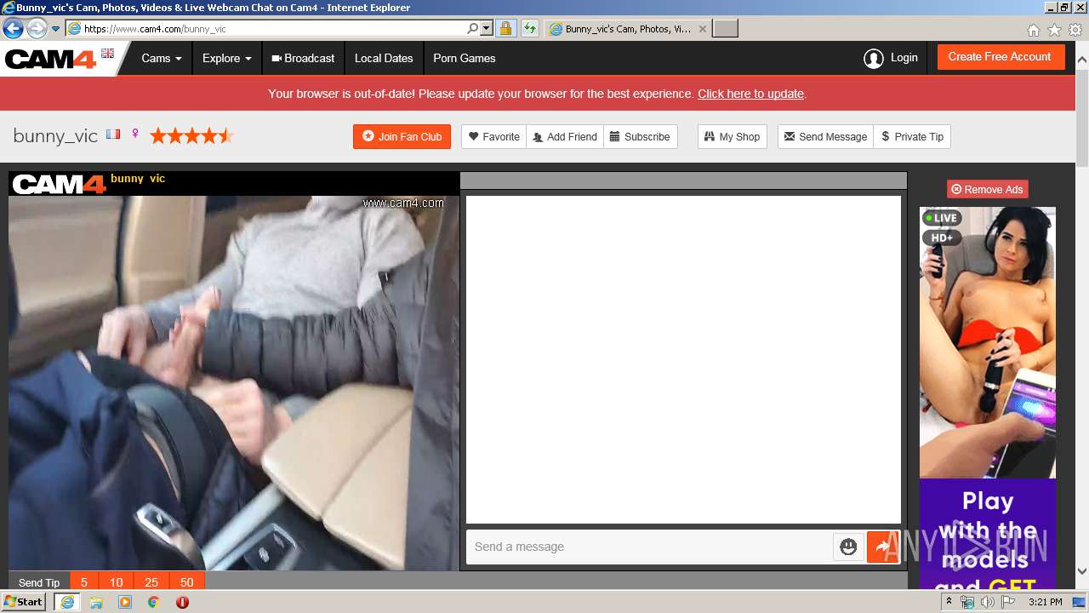This screenshot has height=613, width=1089.
Task: Open a new blank tab
Action: coord(725,29)
